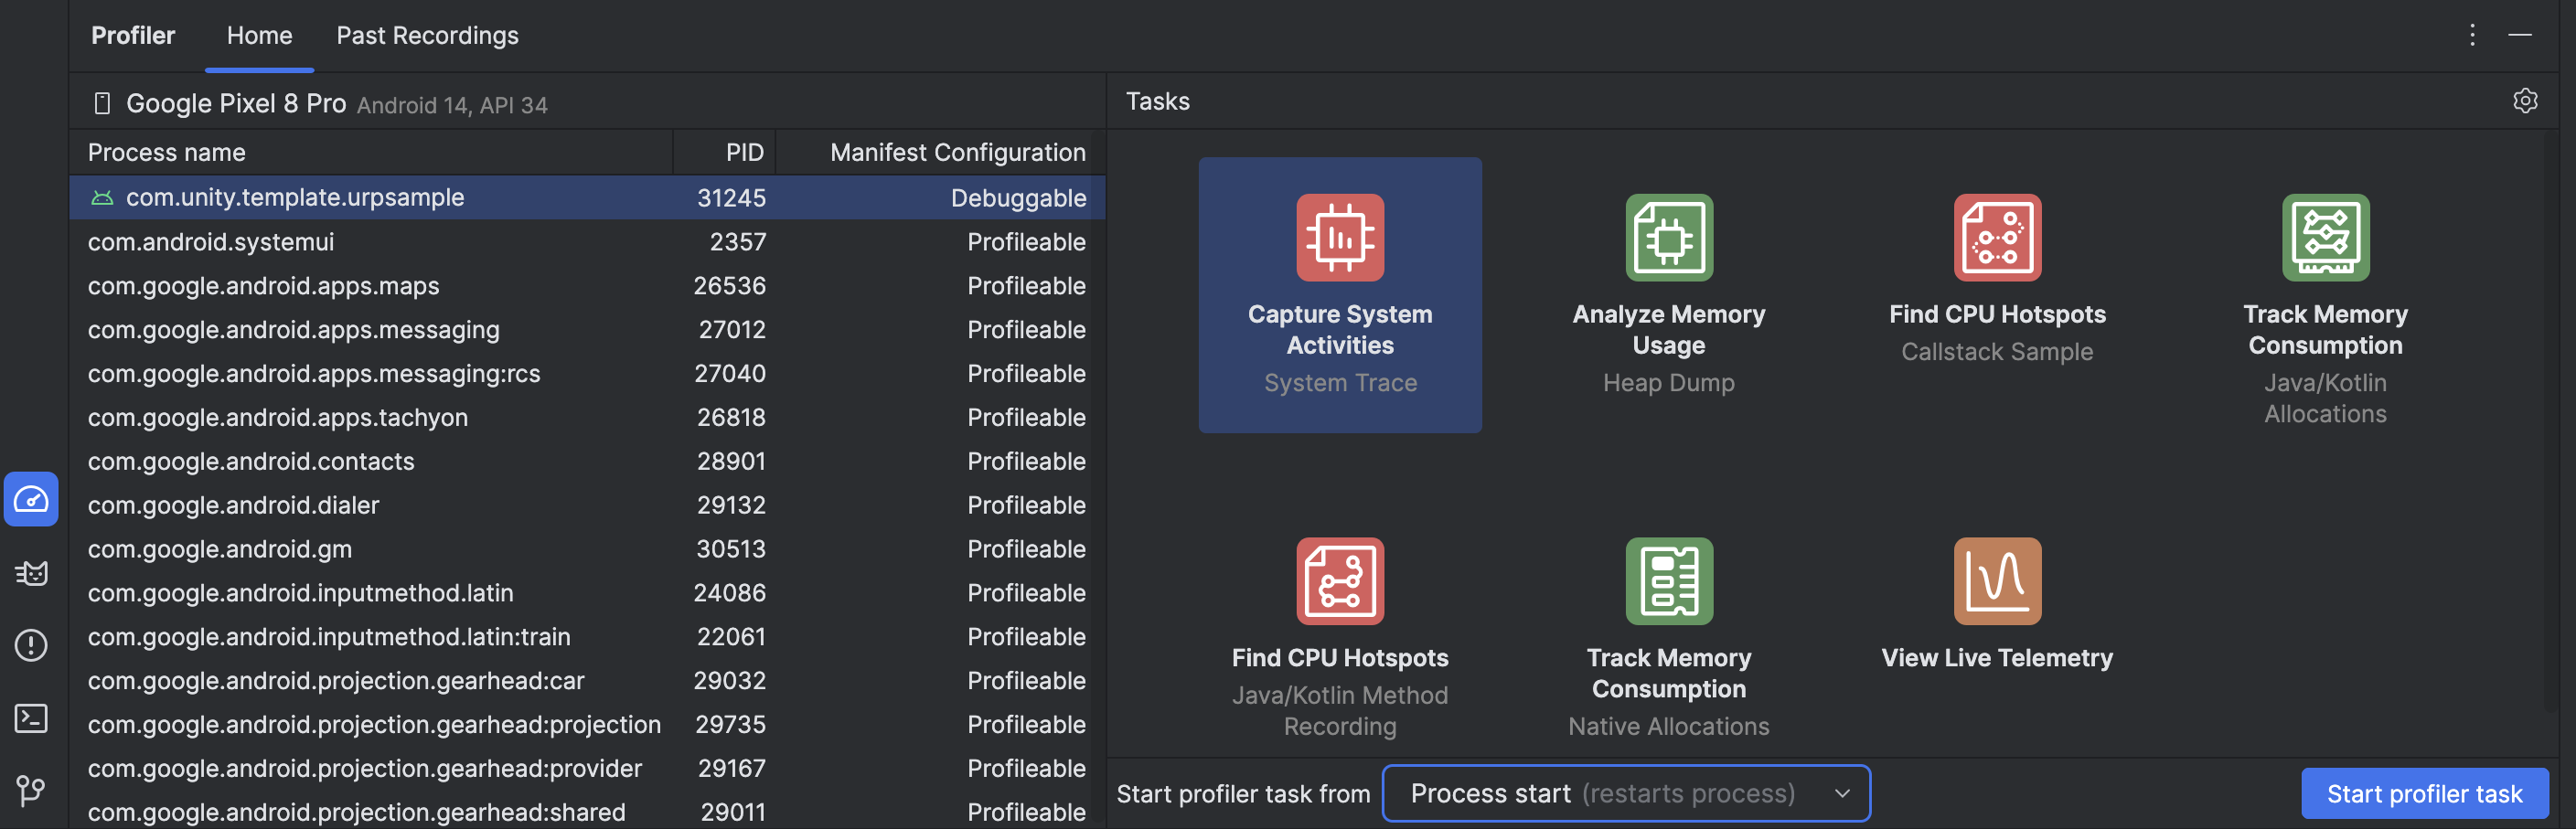Image resolution: width=2576 pixels, height=829 pixels.
Task: Open the Logcat sidebar icon
Action: pos(31,572)
